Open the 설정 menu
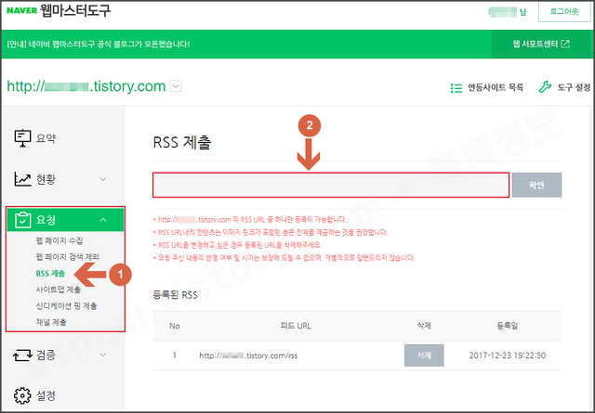The image size is (595, 413). coord(46,395)
